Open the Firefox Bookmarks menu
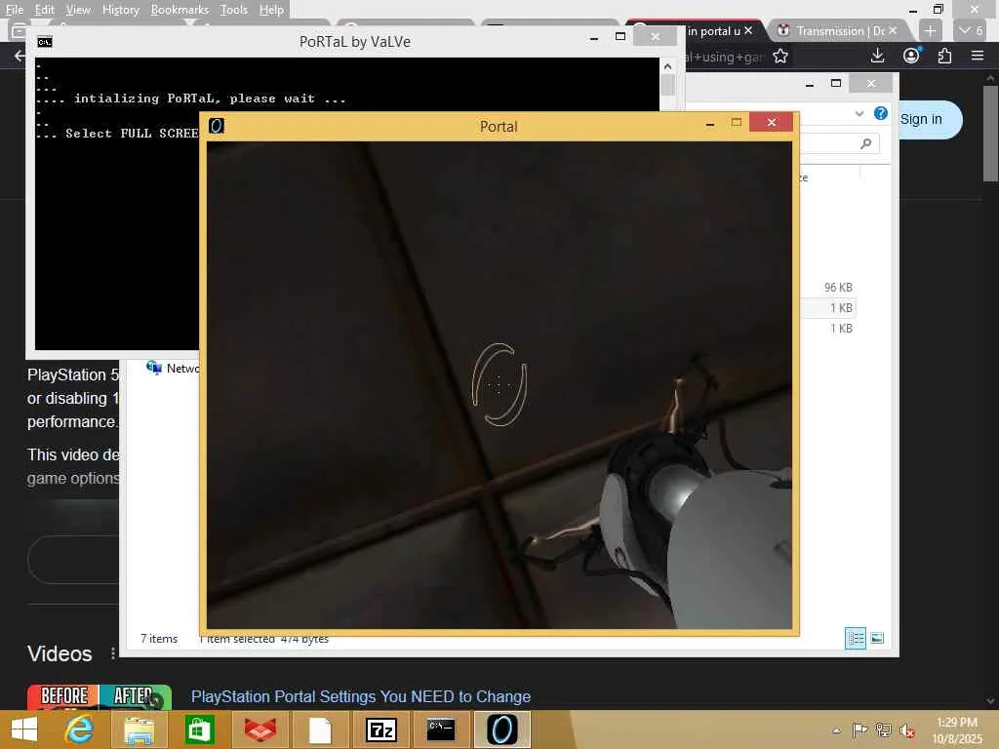This screenshot has width=999, height=749. click(x=180, y=10)
